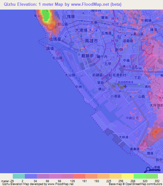Image resolution: width=163 pixels, height=186 pixels.
Task: Click the 寶珠 label
Action: click(105, 18)
